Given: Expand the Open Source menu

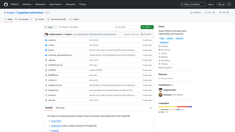Looking at the screenshot, I should pyautogui.click(x=56, y=4).
